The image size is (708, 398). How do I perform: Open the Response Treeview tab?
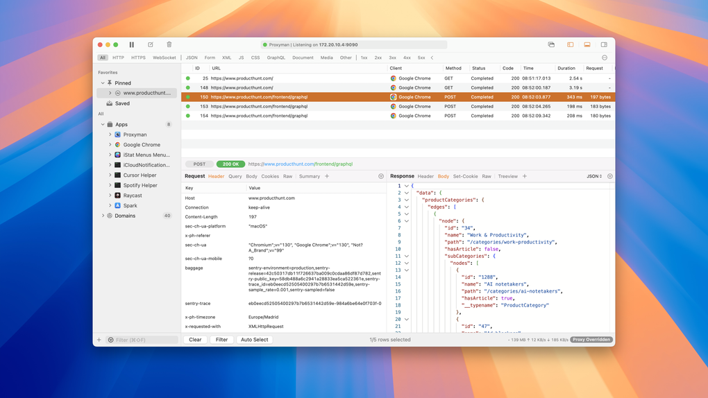point(507,176)
